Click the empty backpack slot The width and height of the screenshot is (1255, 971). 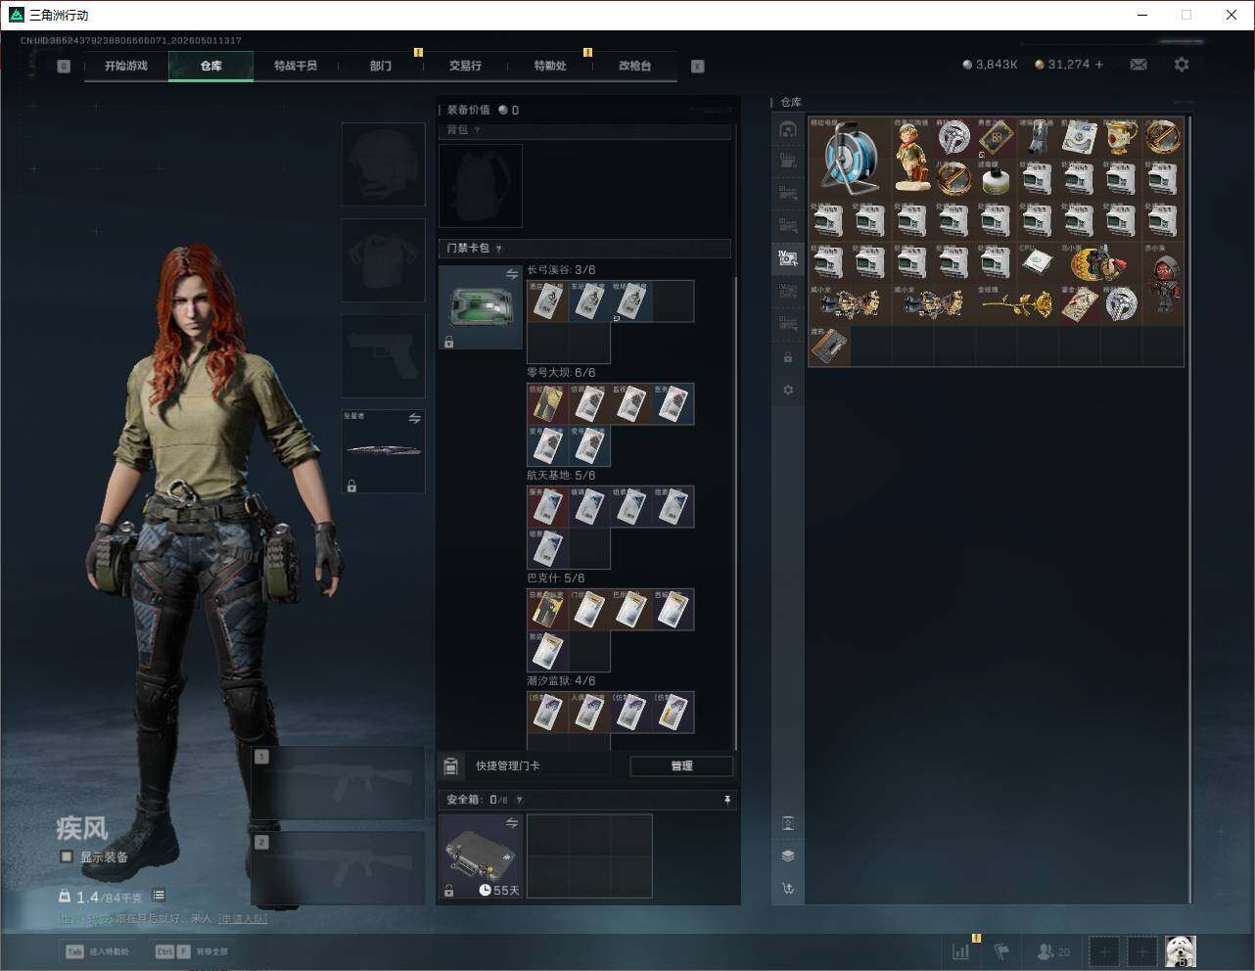pyautogui.click(x=481, y=186)
